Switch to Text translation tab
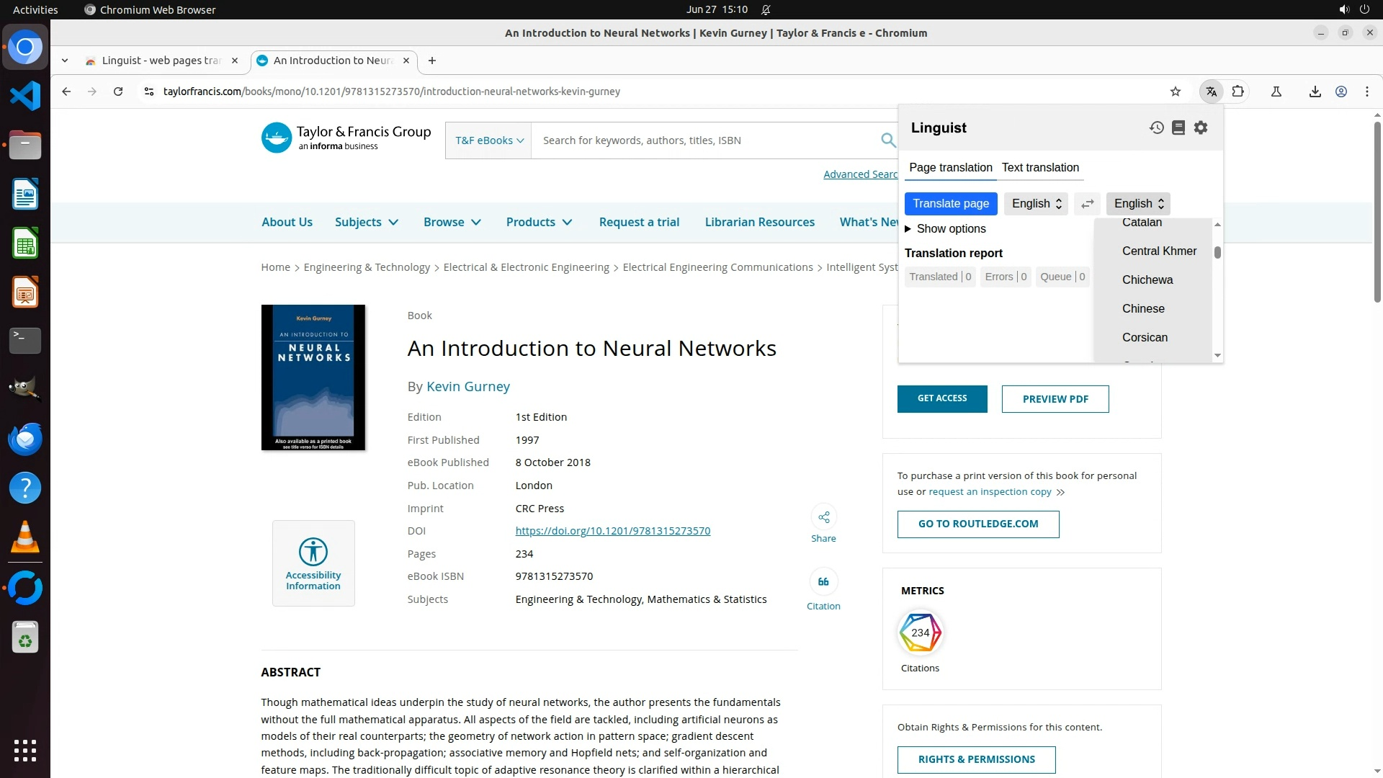 1040,167
